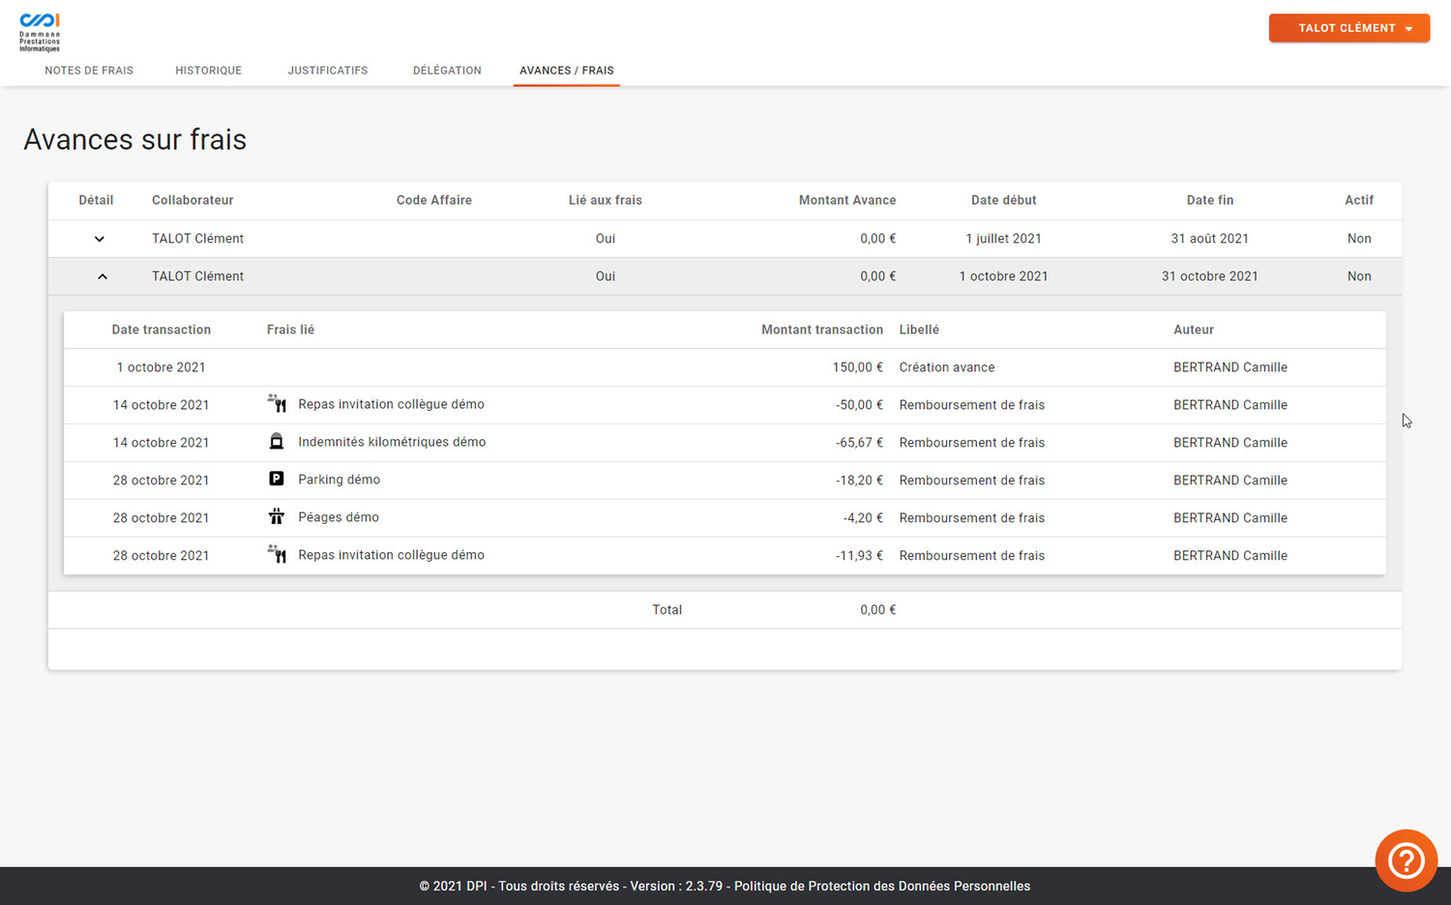Click the Indemnités kilométriques démo label
This screenshot has width=1451, height=905.
coord(392,442)
